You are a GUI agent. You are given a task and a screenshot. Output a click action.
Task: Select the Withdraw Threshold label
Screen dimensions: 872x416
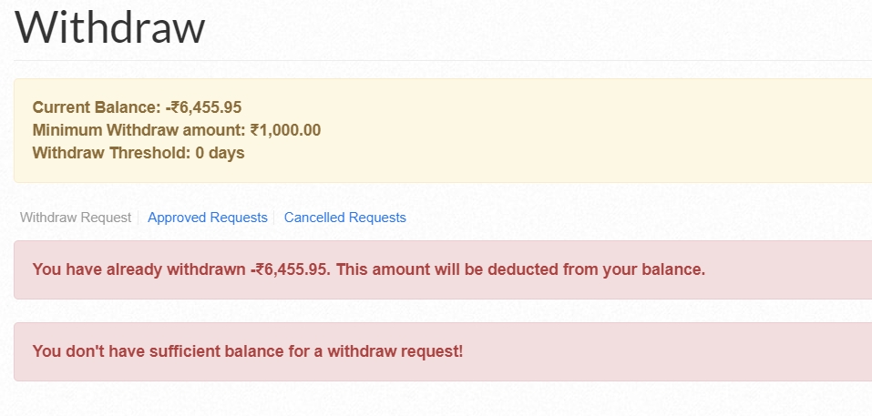(x=112, y=153)
